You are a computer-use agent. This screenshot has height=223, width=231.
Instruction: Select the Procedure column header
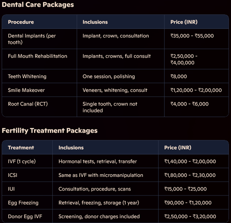coord(21,22)
